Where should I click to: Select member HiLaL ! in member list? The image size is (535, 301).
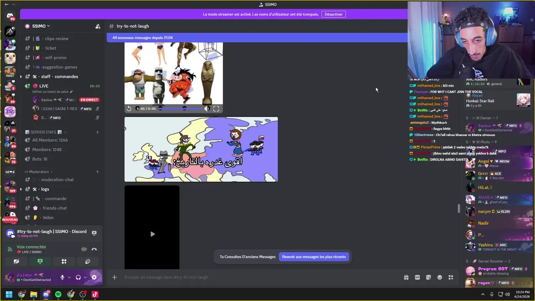(499, 188)
